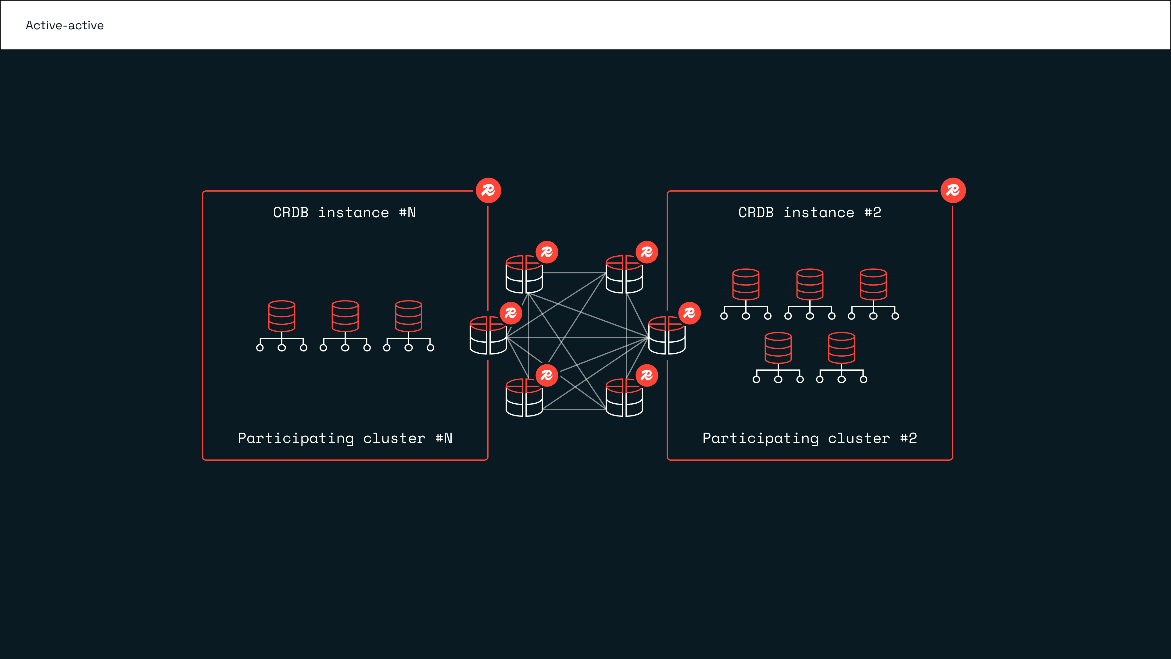Click "Participating cluster #2" text

tap(810, 438)
